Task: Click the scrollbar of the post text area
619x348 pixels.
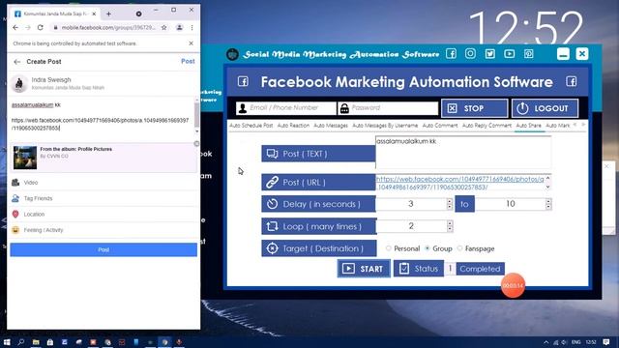Action: [196, 116]
